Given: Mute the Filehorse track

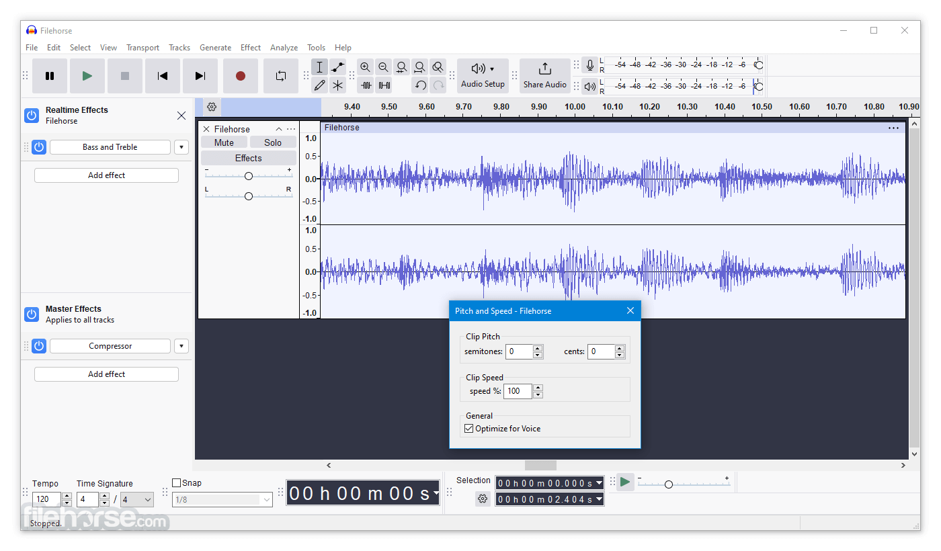Looking at the screenshot, I should tap(224, 142).
